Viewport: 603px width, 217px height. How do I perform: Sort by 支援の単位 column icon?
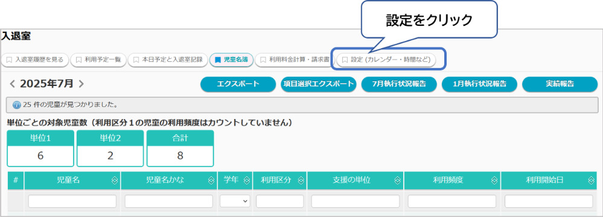(398, 181)
